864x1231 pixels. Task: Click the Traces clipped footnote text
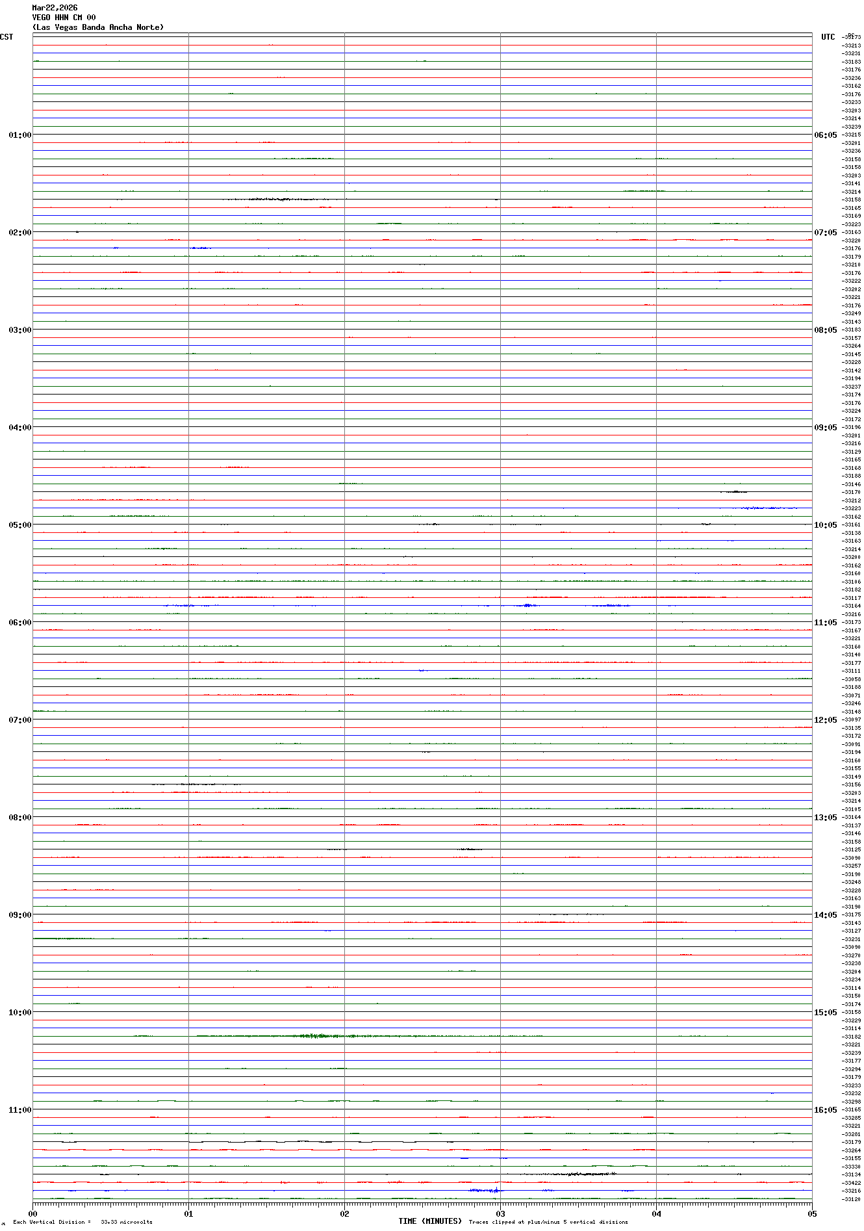[548, 1222]
